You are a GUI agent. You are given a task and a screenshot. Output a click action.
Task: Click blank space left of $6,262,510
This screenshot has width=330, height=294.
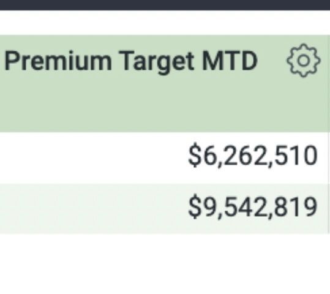(x=92, y=158)
